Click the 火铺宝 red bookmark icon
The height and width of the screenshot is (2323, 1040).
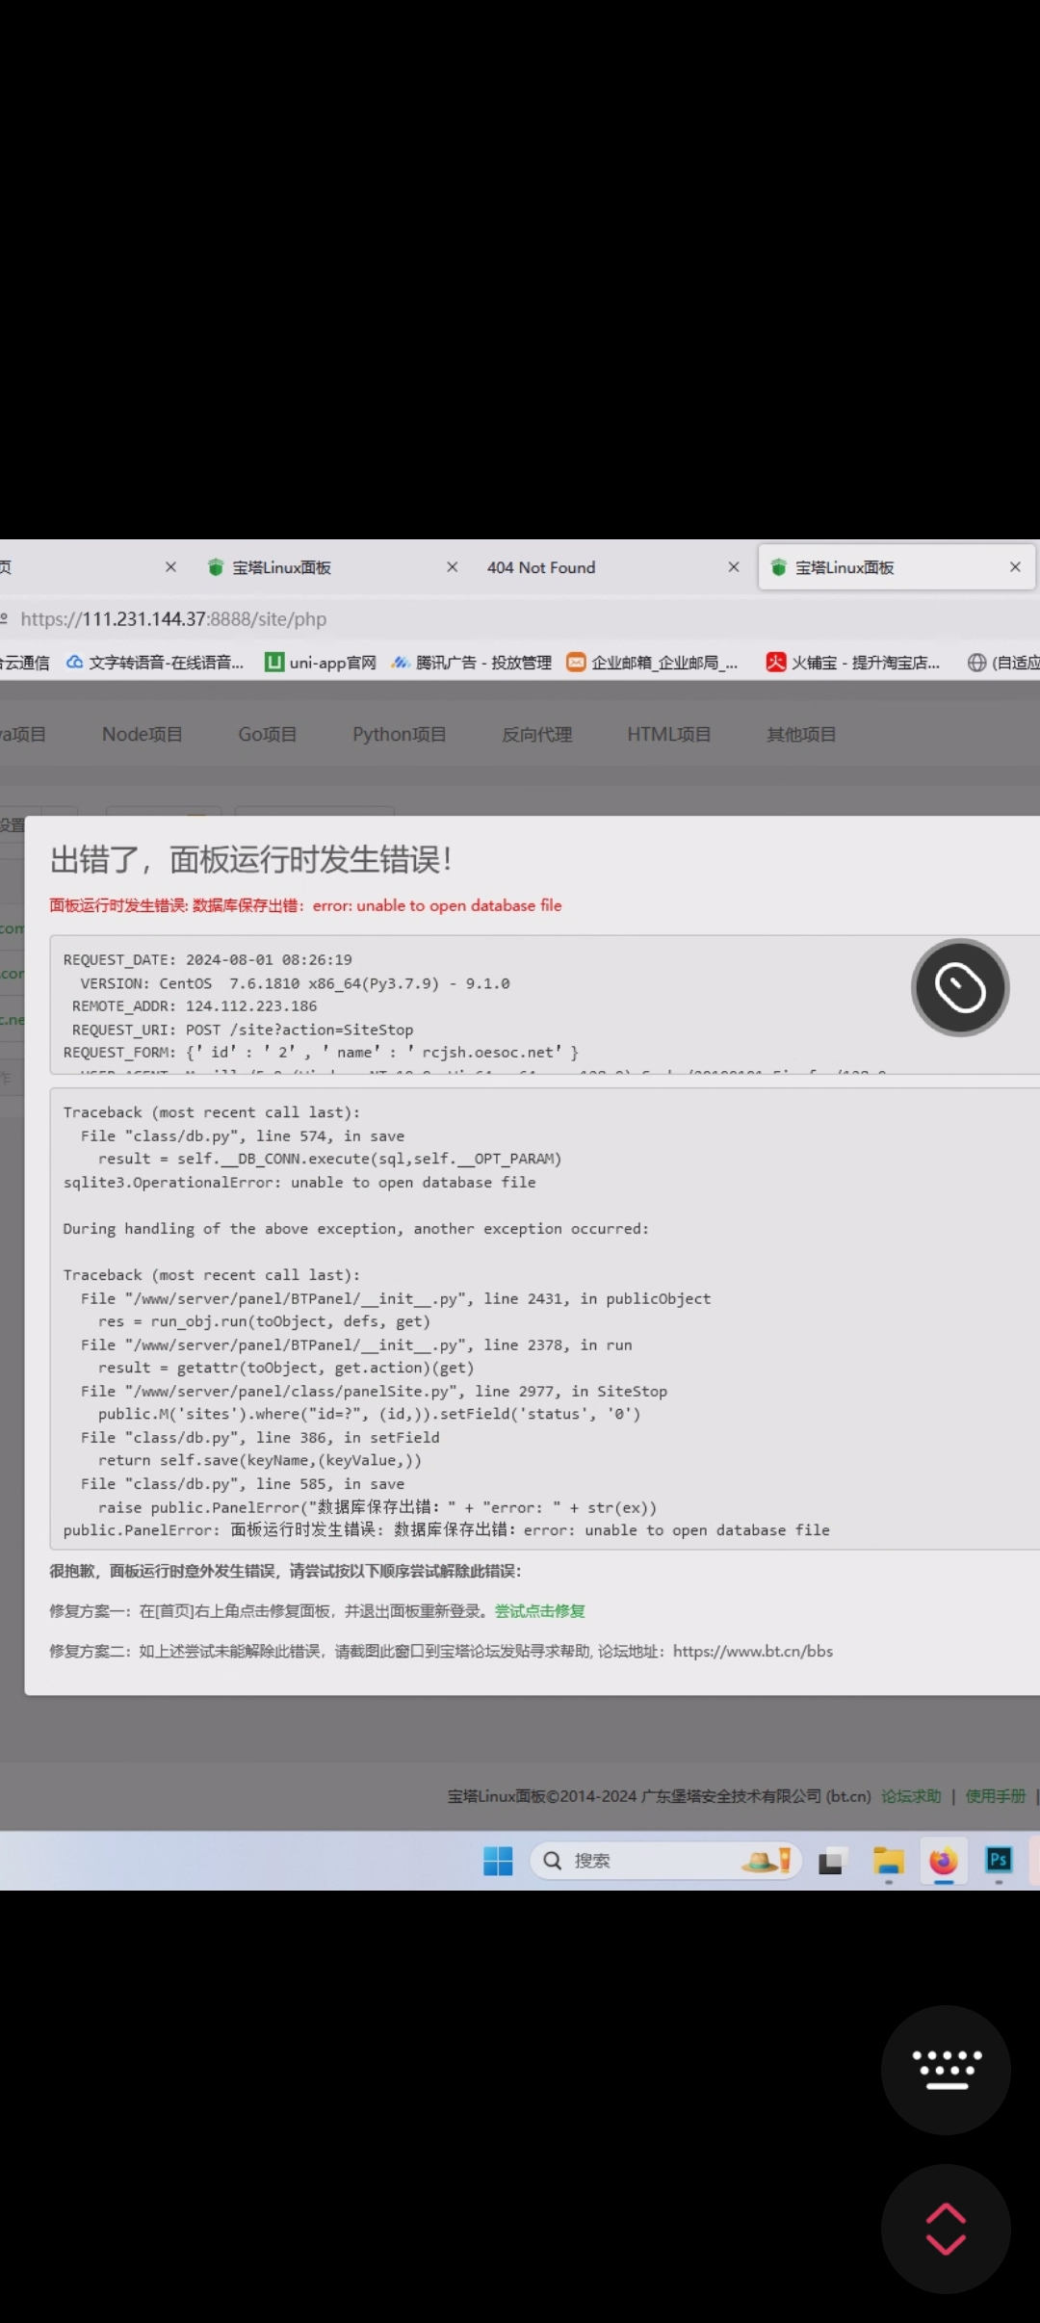(775, 663)
